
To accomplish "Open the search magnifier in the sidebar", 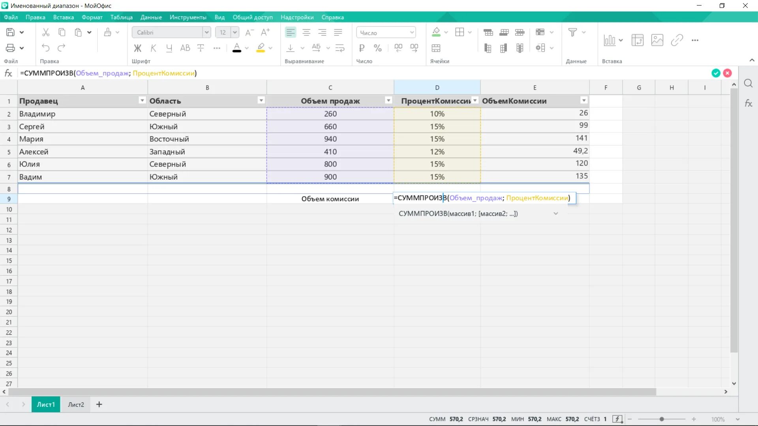I will pos(748,83).
